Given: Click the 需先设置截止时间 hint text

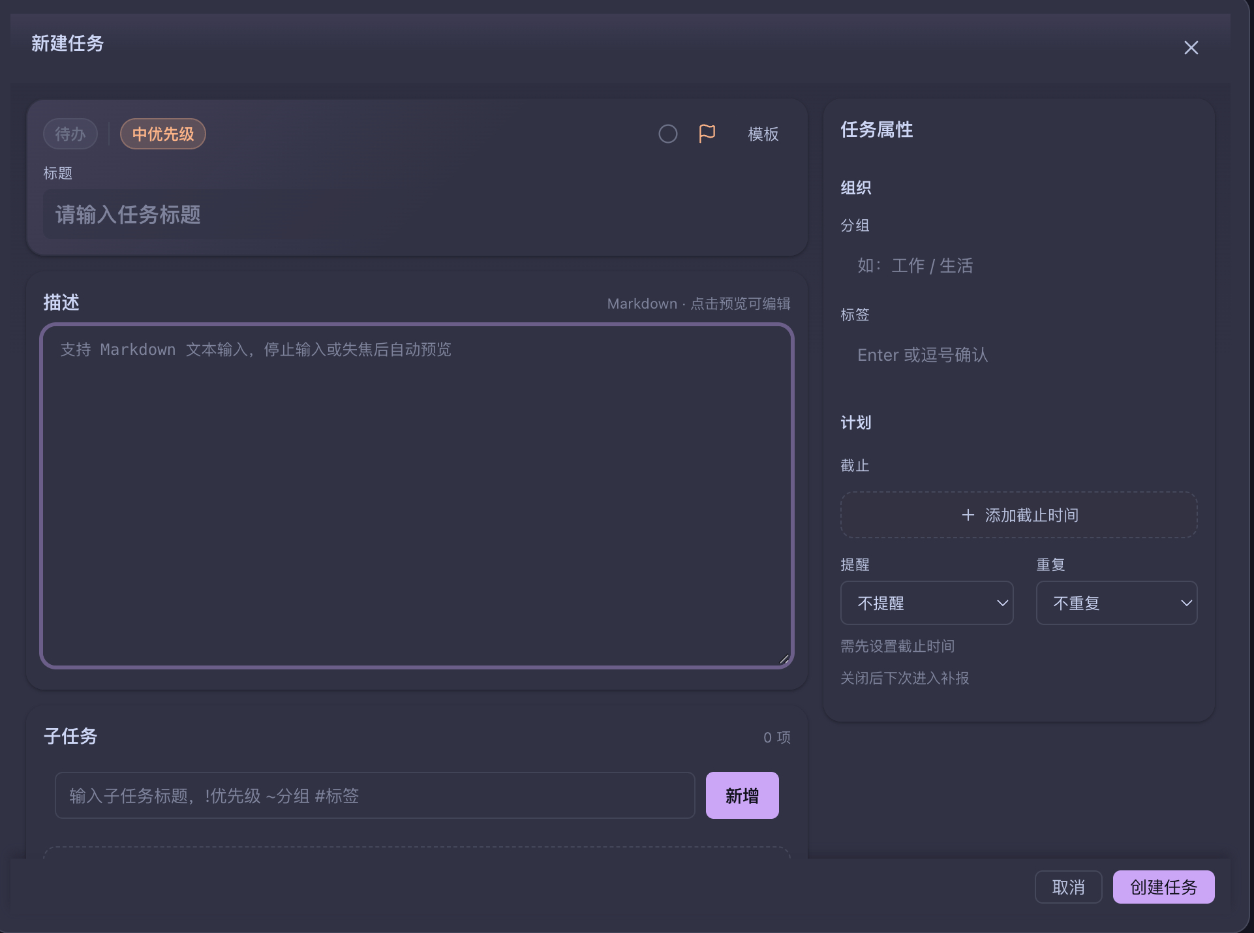Looking at the screenshot, I should [x=897, y=646].
